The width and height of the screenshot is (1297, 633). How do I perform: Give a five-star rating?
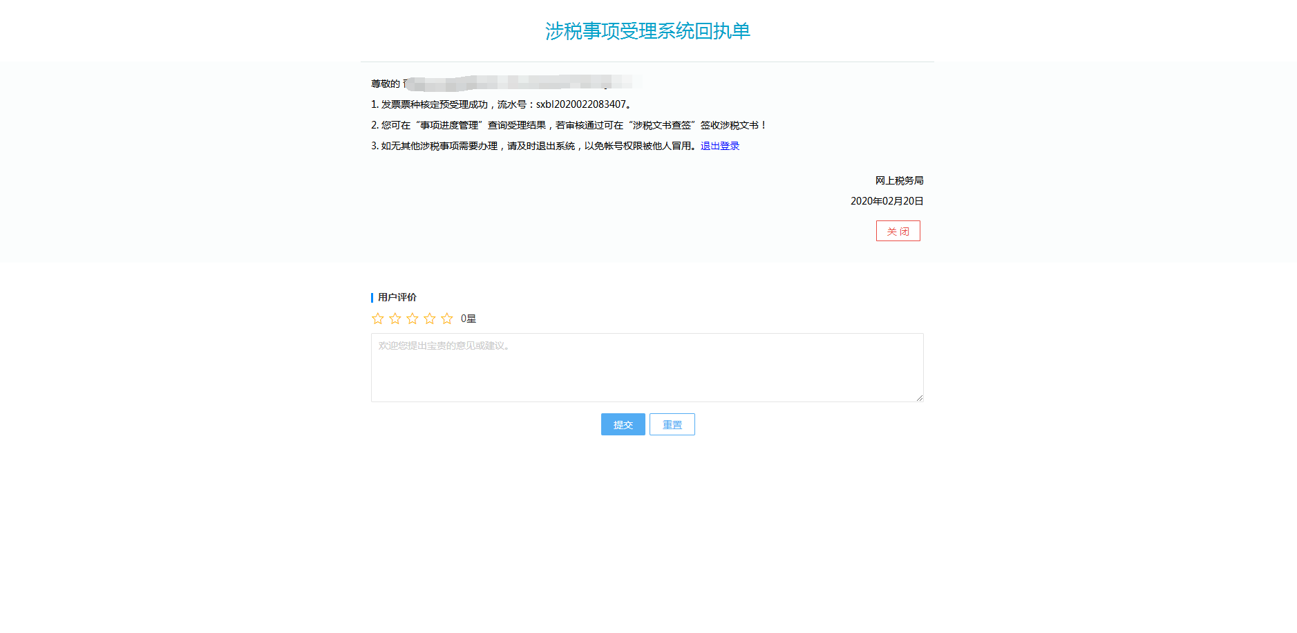point(447,319)
